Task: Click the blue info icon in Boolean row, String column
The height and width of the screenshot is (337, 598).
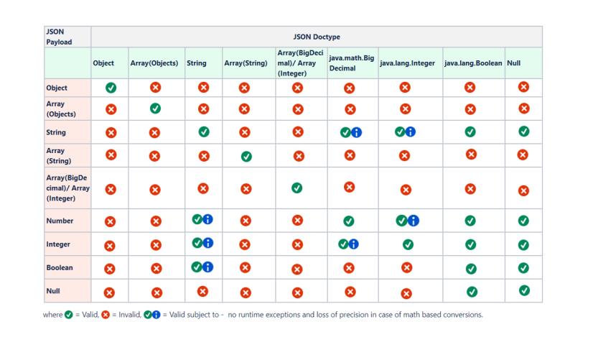Action: pos(208,267)
